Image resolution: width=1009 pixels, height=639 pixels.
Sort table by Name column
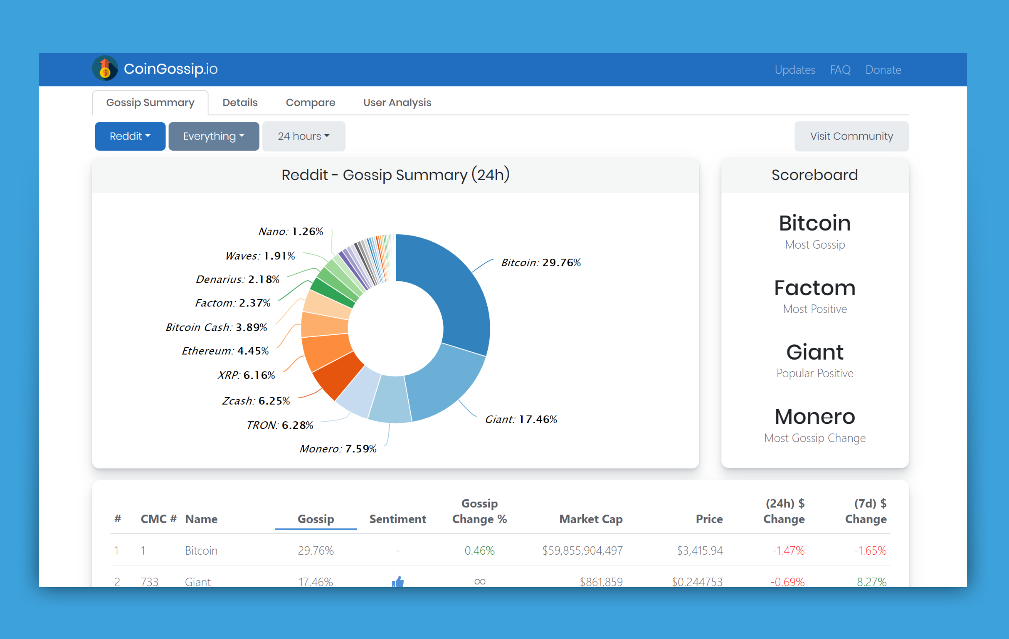[201, 519]
